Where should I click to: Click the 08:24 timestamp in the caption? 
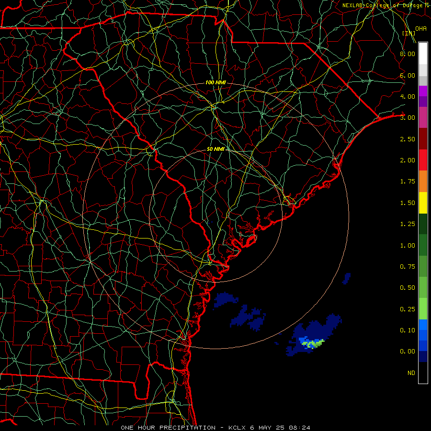click(299, 428)
